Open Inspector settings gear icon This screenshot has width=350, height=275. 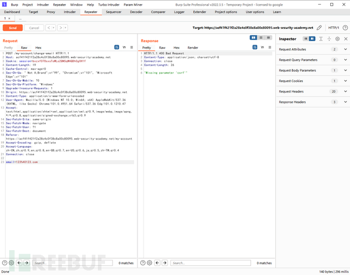(x=337, y=39)
